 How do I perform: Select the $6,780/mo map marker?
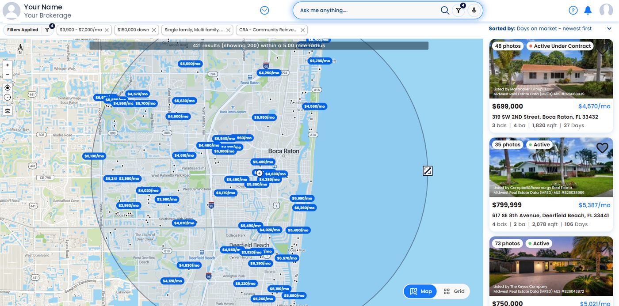click(x=320, y=61)
